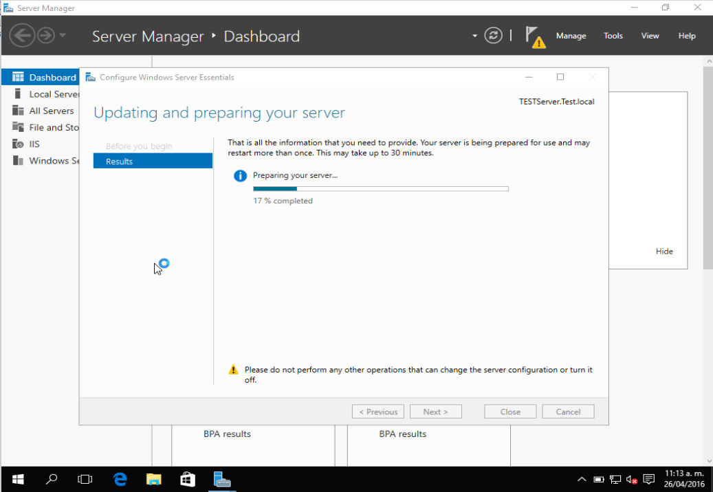Open the dropdown arrow next to Dashboard breadcrumb
This screenshot has width=713, height=492.
click(474, 36)
